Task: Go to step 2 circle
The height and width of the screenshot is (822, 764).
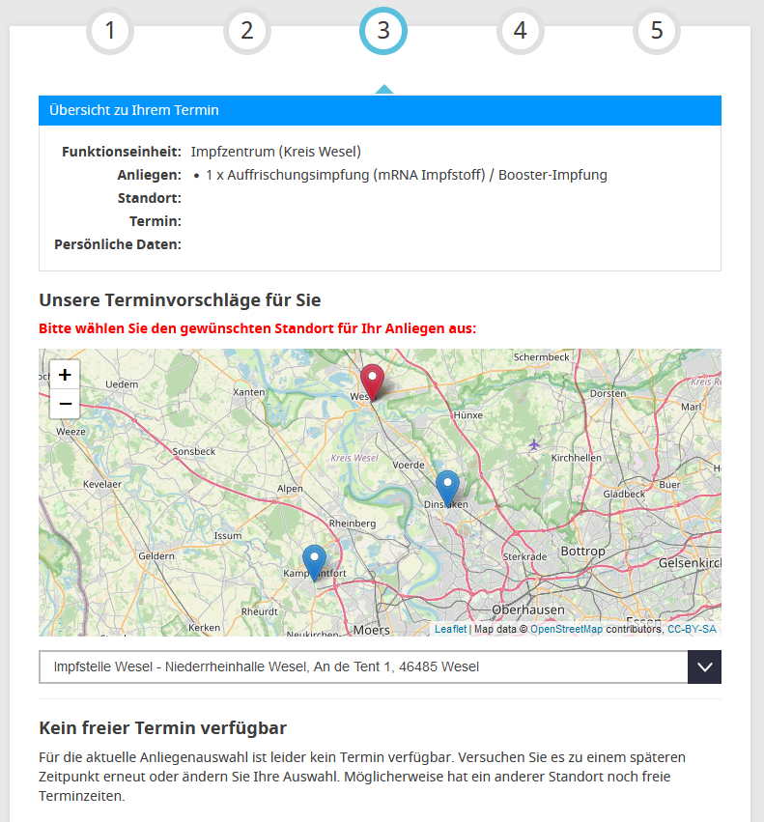Action: click(x=247, y=30)
